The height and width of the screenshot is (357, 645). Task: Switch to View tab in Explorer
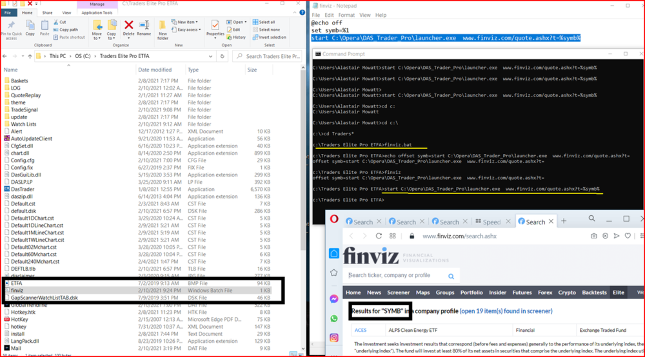coord(66,13)
